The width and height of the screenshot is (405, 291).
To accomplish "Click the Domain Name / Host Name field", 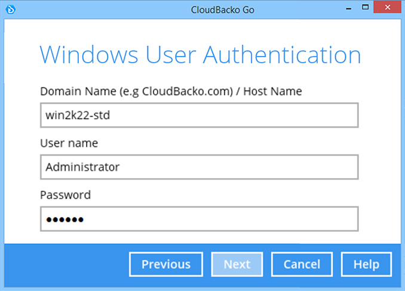I will (x=199, y=115).
